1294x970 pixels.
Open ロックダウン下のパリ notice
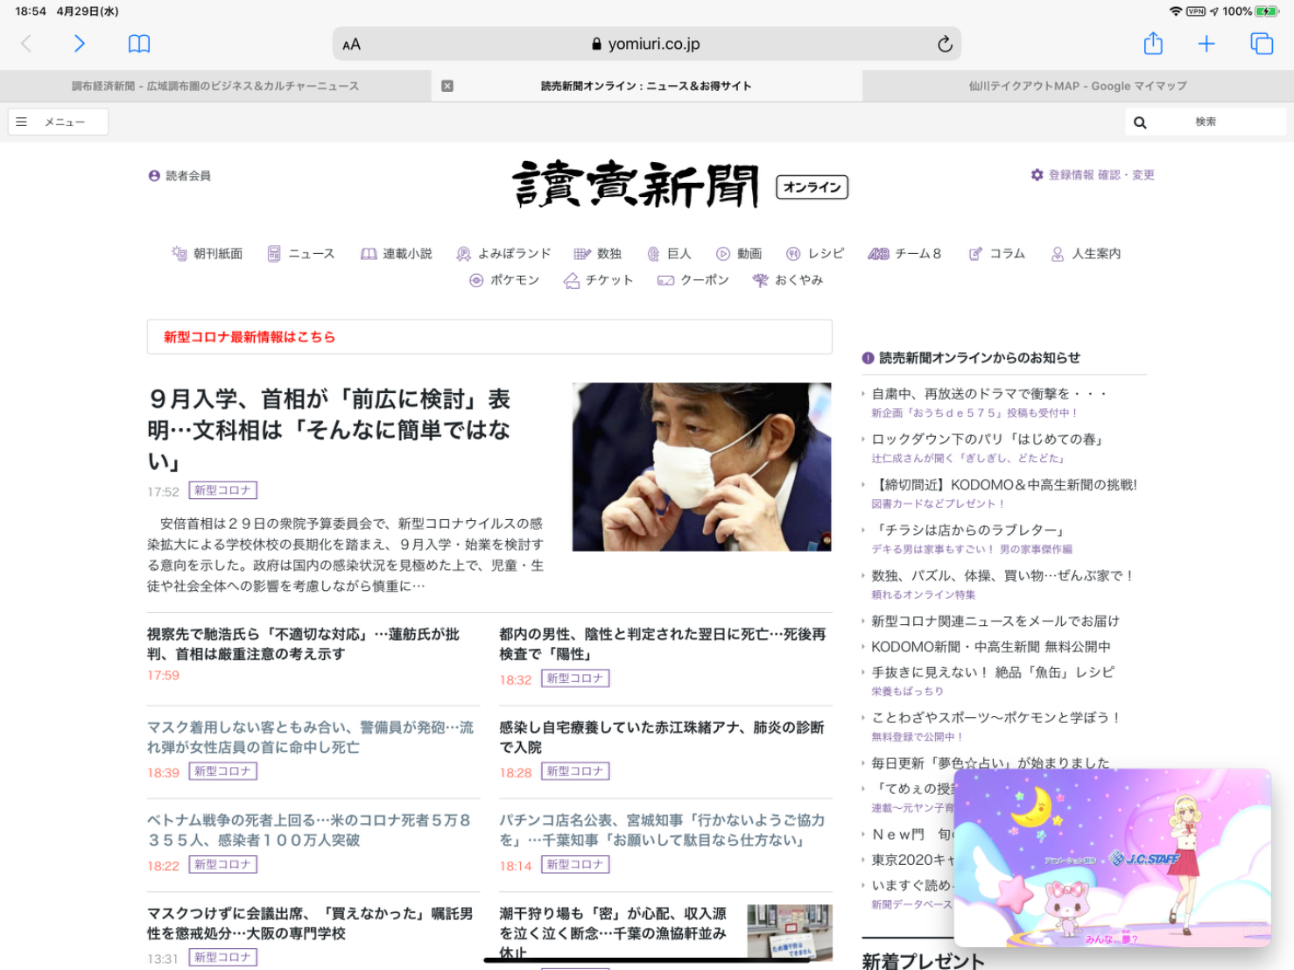988,439
